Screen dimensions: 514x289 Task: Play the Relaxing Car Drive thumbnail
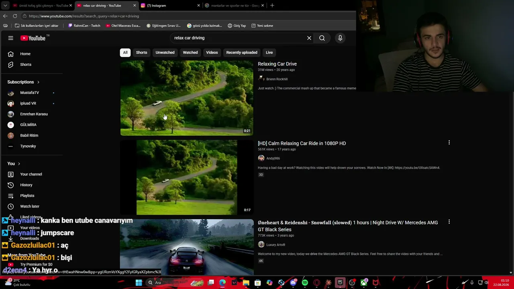[187, 98]
